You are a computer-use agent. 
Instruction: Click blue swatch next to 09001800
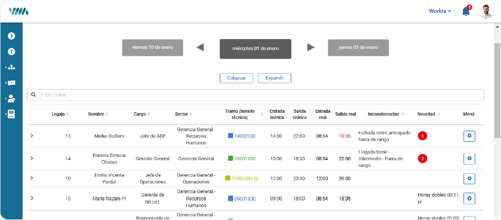(x=230, y=198)
